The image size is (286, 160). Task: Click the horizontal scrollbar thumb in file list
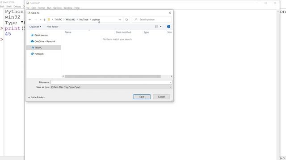click(x=113, y=76)
